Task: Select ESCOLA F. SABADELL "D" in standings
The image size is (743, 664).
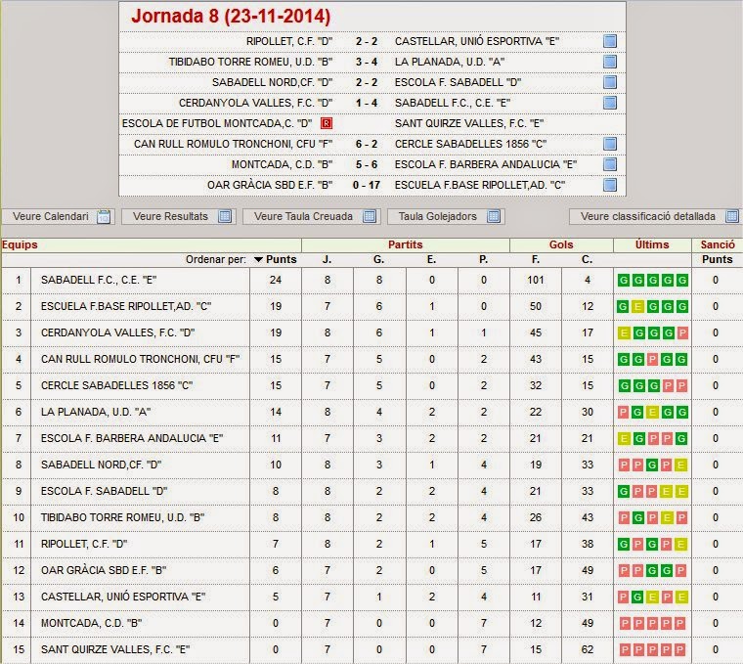Action: tap(104, 492)
